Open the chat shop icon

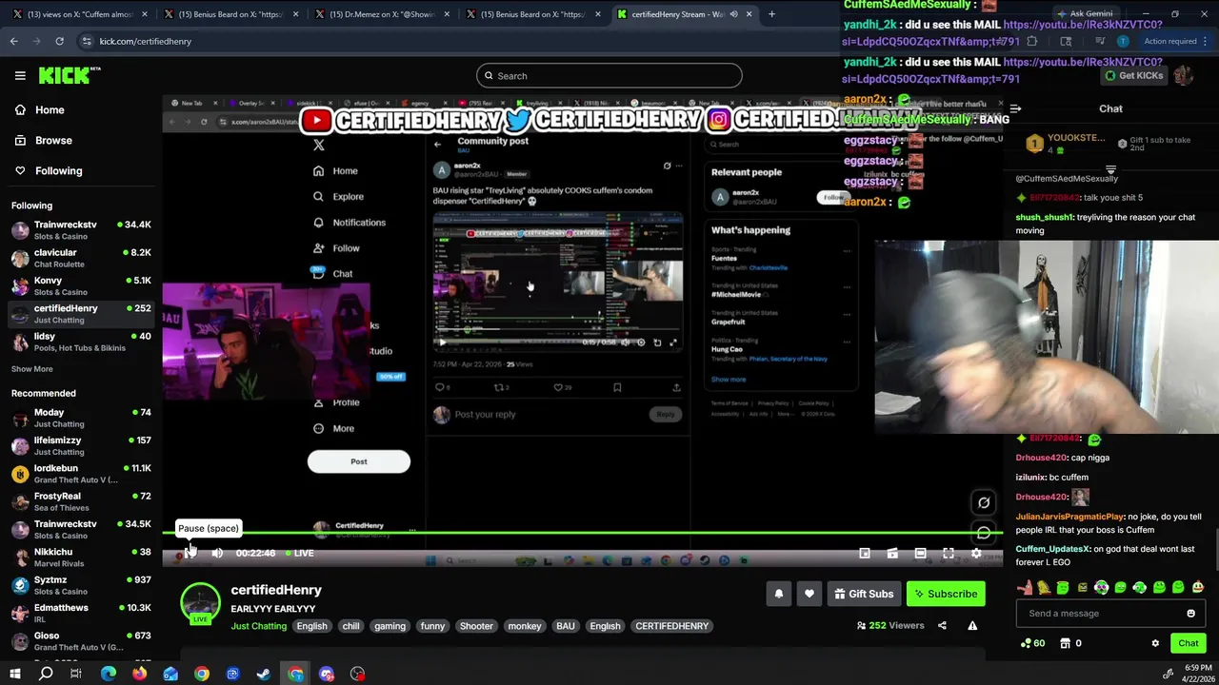pos(1065,643)
